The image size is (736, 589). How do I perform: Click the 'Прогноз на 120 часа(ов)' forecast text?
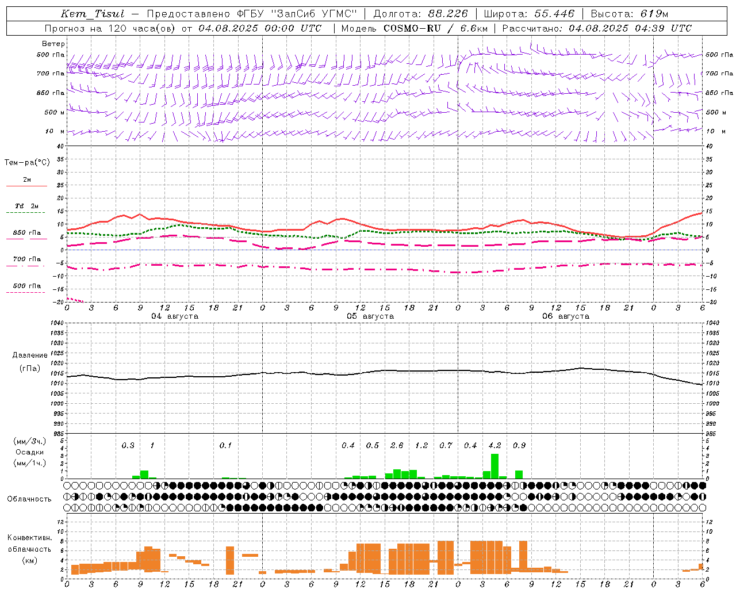[110, 28]
